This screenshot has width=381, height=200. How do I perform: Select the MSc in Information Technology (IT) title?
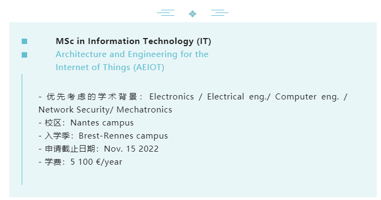(x=134, y=41)
